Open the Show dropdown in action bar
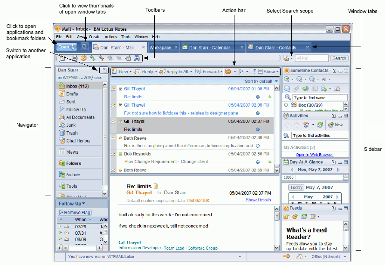385x265 pixels. coord(269,72)
